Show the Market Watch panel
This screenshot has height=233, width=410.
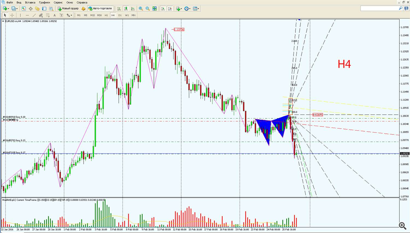[x=24, y=8]
